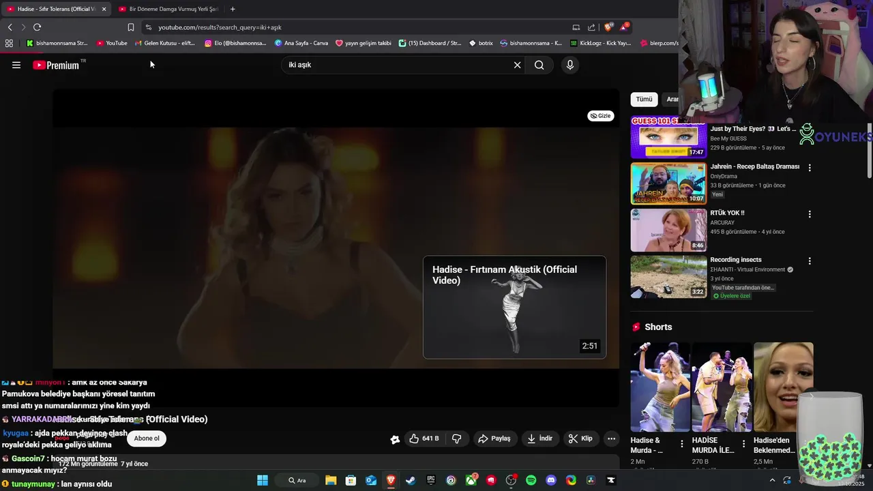
Task: Open Gelen Kutusu Gmail bookmark
Action: coord(165,43)
